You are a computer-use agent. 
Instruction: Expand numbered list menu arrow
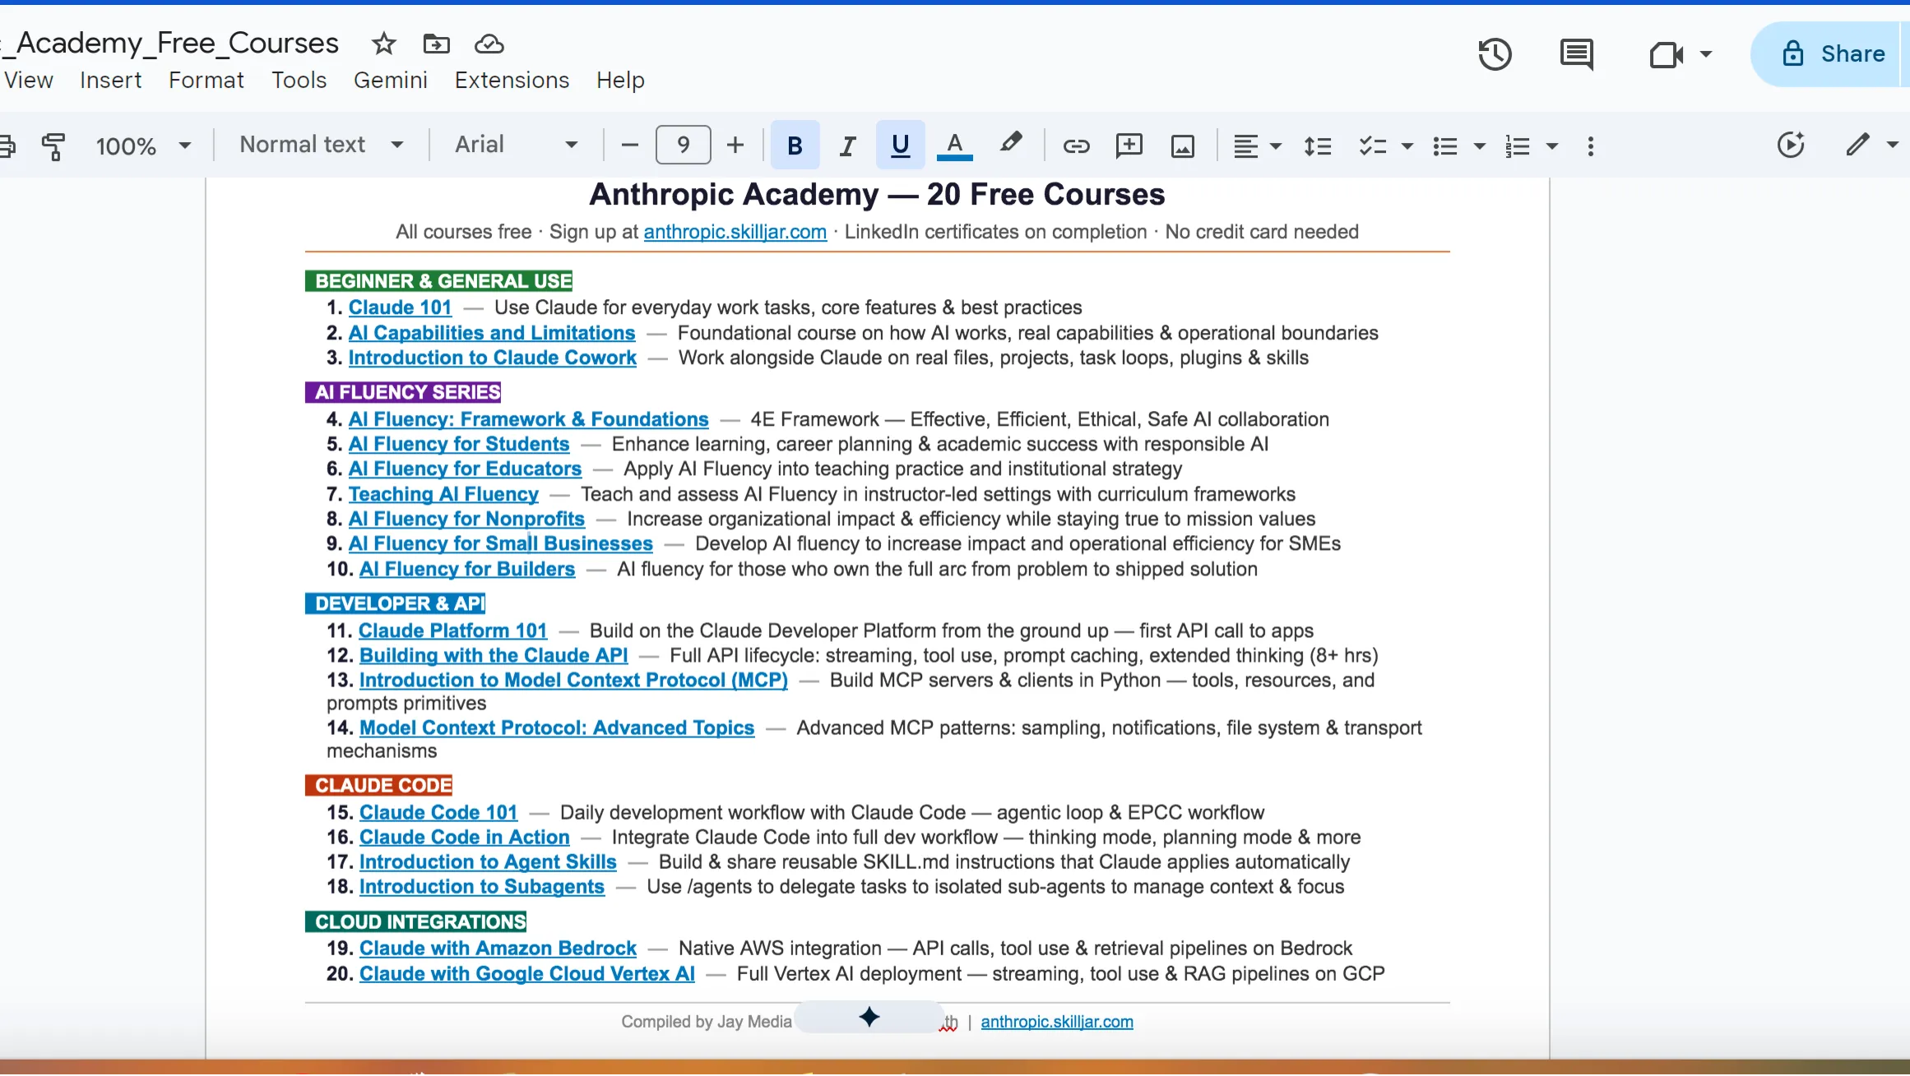pyautogui.click(x=1552, y=146)
